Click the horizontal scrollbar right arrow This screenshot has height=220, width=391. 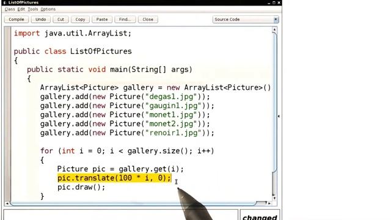pos(269,204)
